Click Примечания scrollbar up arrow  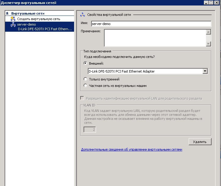click(x=208, y=32)
